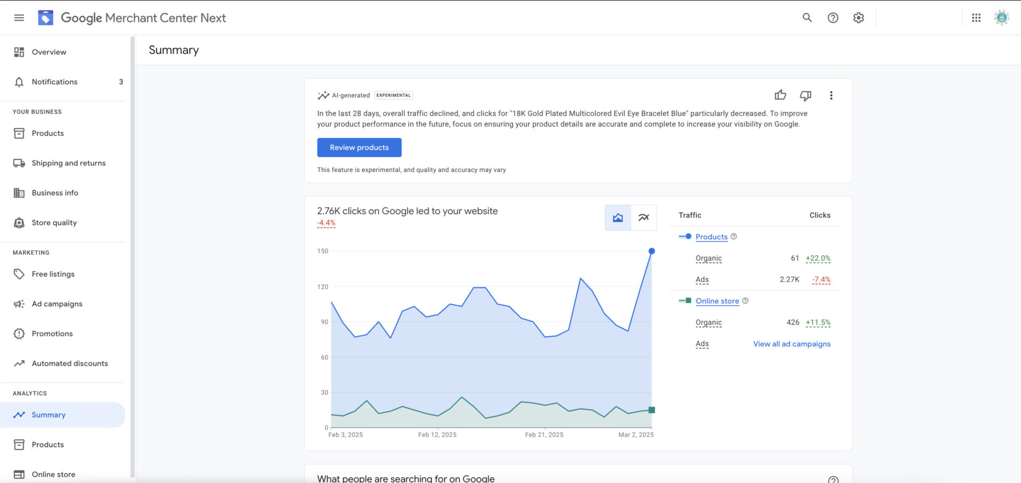Click the AI-generated sparkle icon
The image size is (1021, 483).
coord(323,95)
